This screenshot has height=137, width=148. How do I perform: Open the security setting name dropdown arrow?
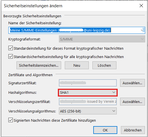(x=143, y=30)
